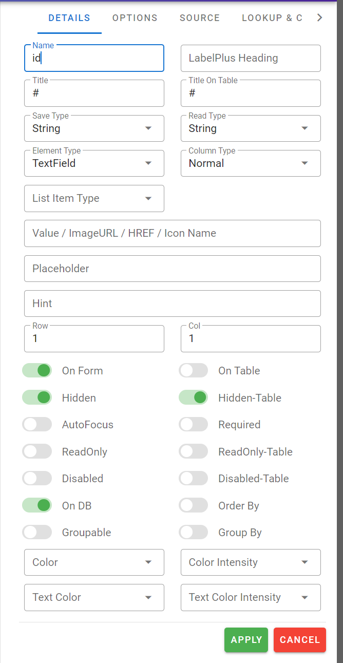The width and height of the screenshot is (343, 663).
Task: Switch to the Options tab
Action: 135,18
